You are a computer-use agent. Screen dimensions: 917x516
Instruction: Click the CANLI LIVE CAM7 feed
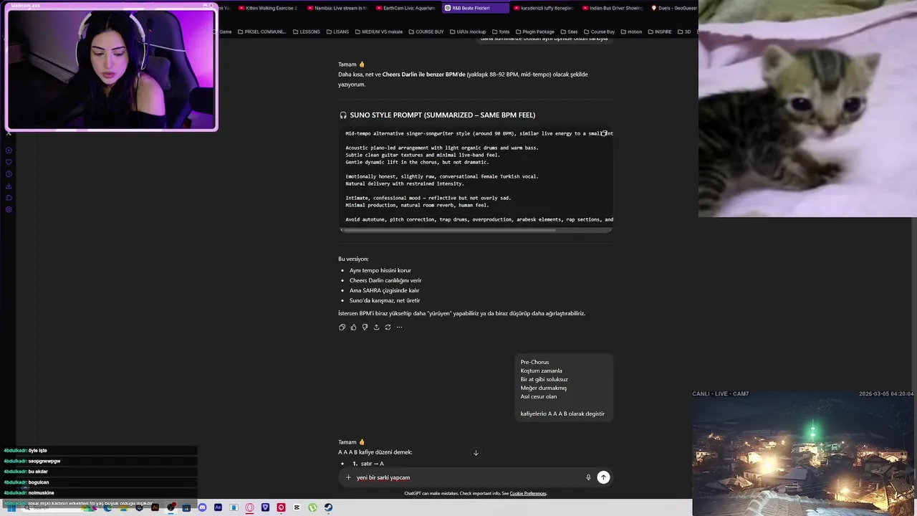pyautogui.click(x=805, y=451)
